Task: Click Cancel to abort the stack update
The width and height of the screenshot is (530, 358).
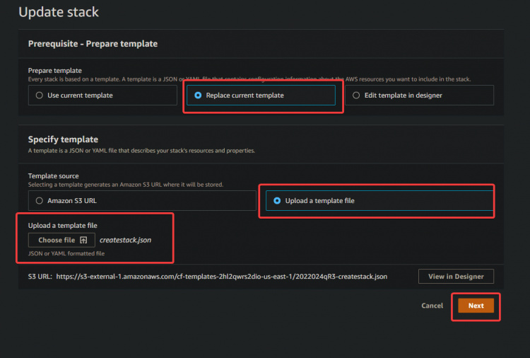Action: coord(432,306)
